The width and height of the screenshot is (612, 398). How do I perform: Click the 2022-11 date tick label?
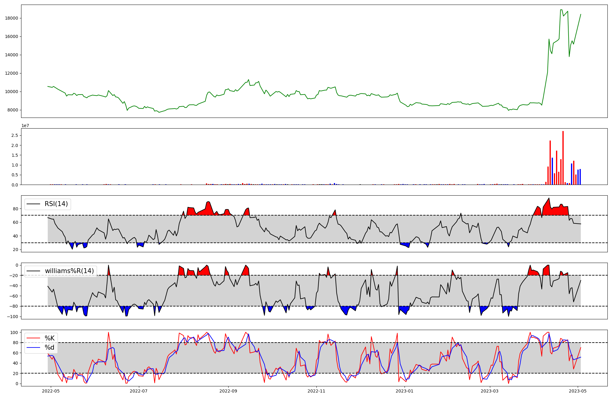(x=316, y=391)
